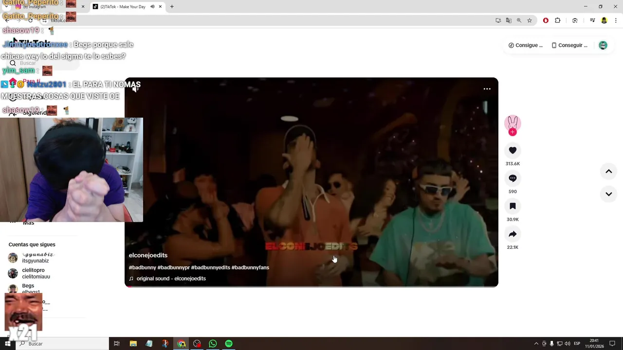Image resolution: width=623 pixels, height=350 pixels.
Task: Open media control playlist icon
Action: pyautogui.click(x=592, y=20)
